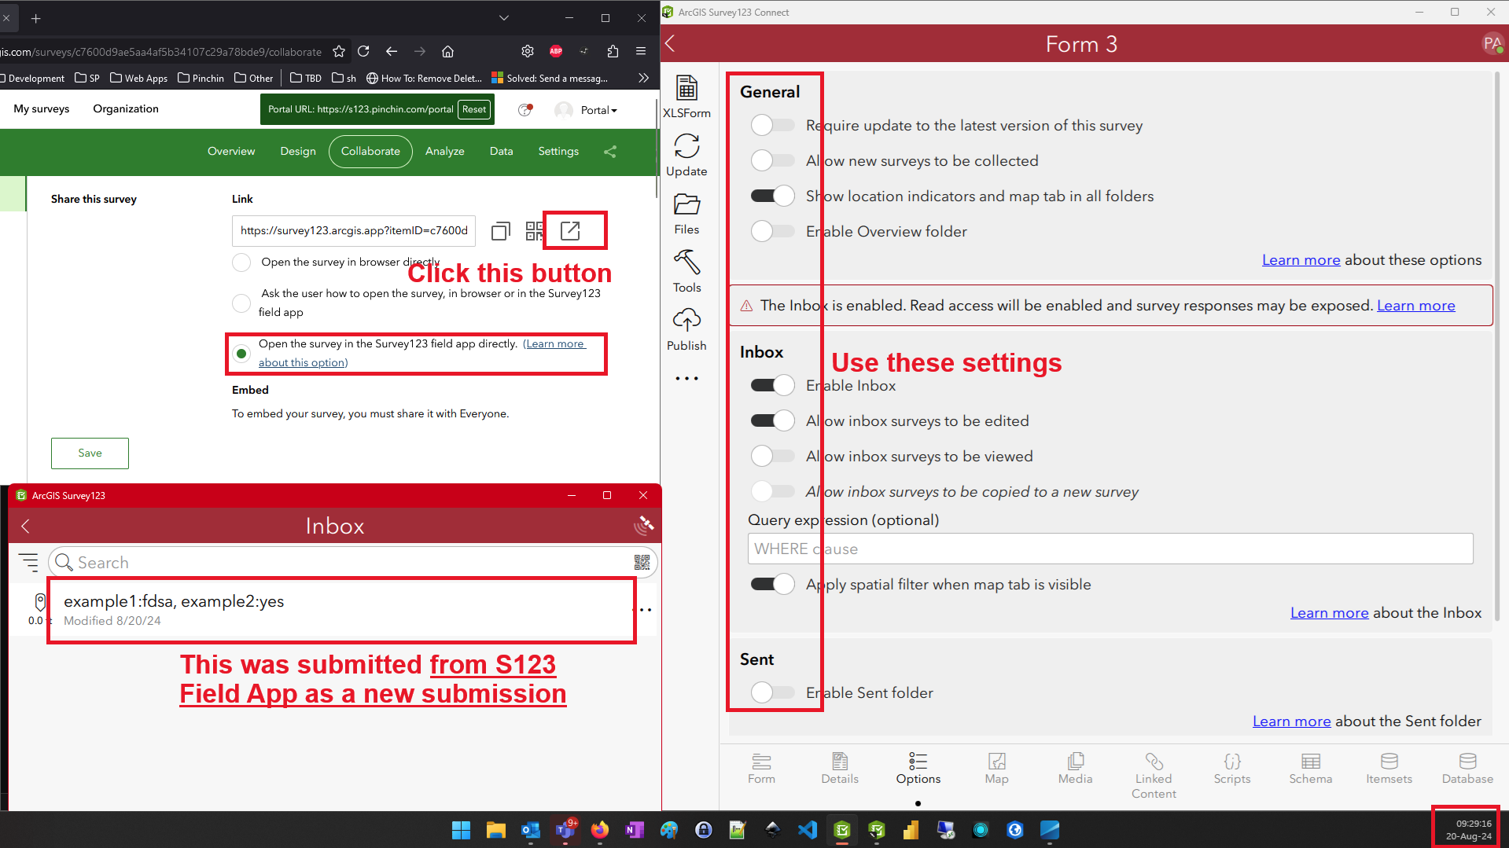This screenshot has width=1509, height=848.
Task: Switch to the Collaborate tab
Action: pyautogui.click(x=370, y=151)
